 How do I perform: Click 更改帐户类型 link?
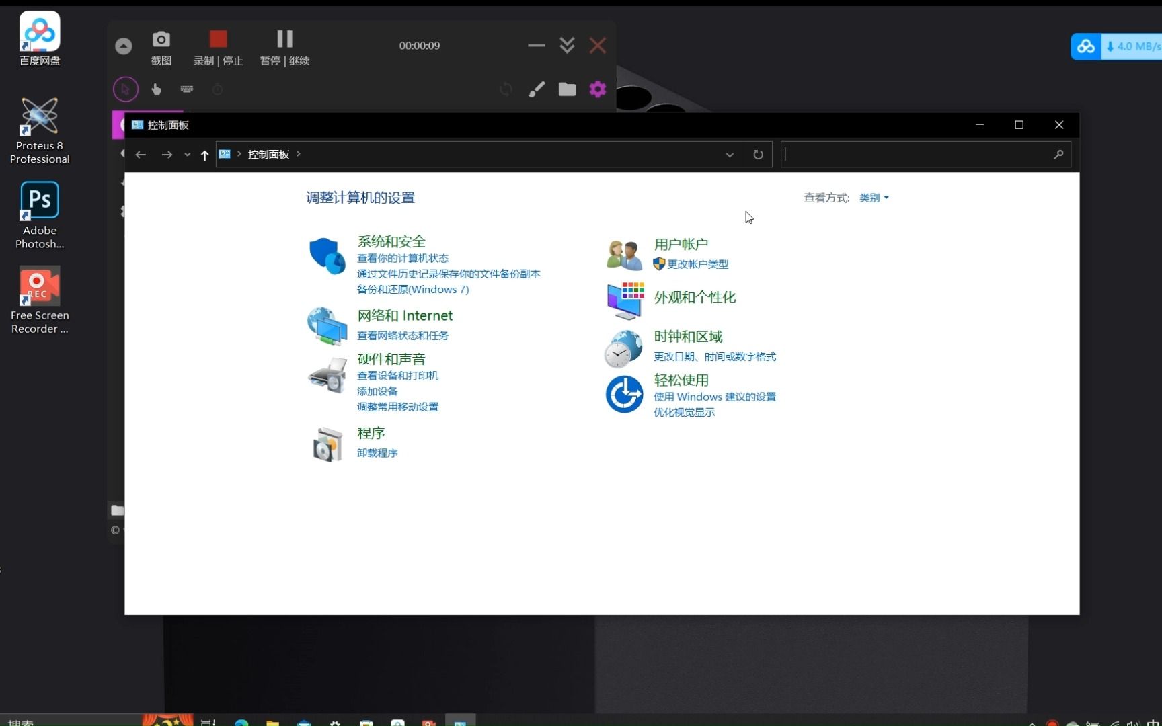[697, 264]
